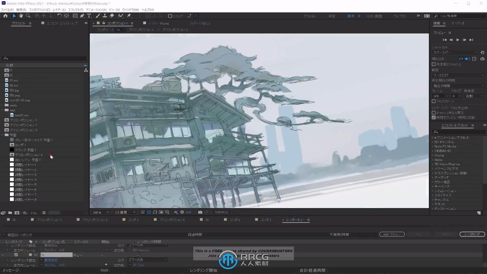Select the Pan Behind anchor point tool
This screenshot has height=274, width=487.
66,16
